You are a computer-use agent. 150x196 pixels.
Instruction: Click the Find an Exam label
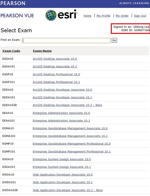pyautogui.click(x=10, y=40)
